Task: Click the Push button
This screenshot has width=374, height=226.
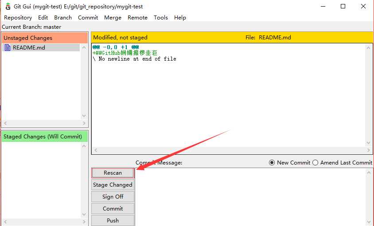Action: (x=113, y=221)
